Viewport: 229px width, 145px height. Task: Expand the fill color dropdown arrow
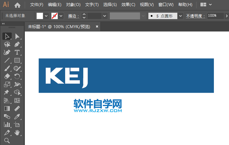coord(46,16)
